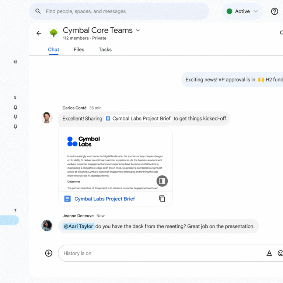Open the help question mark icon
Screen dimensions: 283x283
tap(275, 11)
